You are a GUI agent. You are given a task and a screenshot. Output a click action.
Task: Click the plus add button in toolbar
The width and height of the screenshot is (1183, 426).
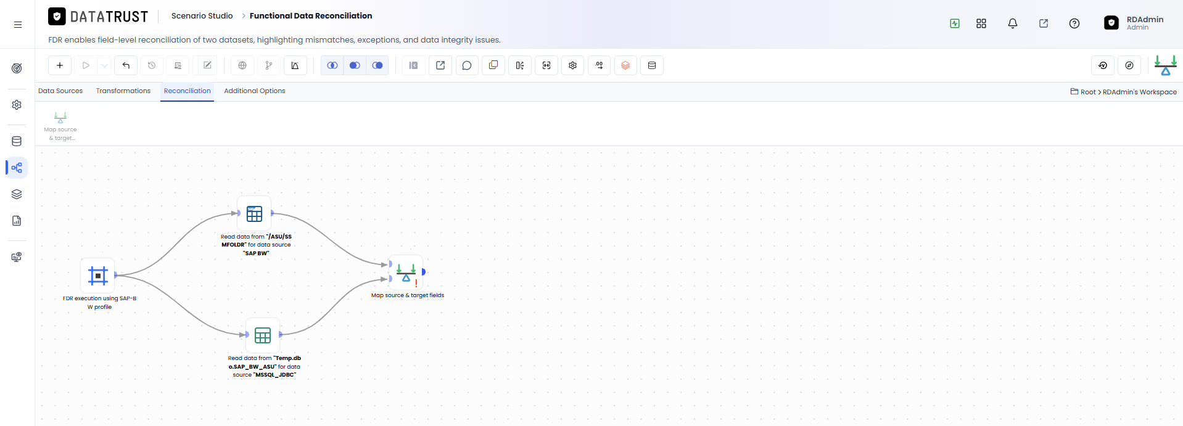pyautogui.click(x=60, y=65)
